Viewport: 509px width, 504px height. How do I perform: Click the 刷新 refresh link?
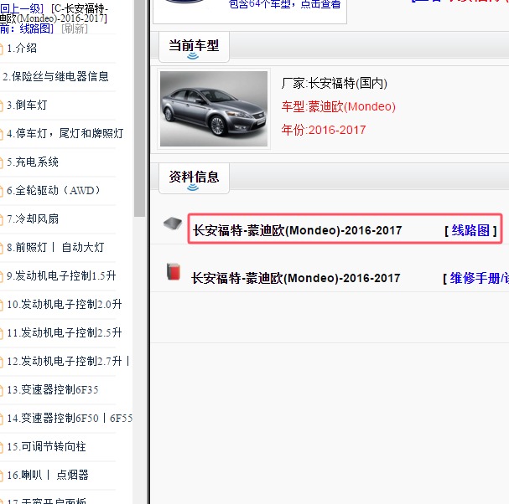coord(75,28)
